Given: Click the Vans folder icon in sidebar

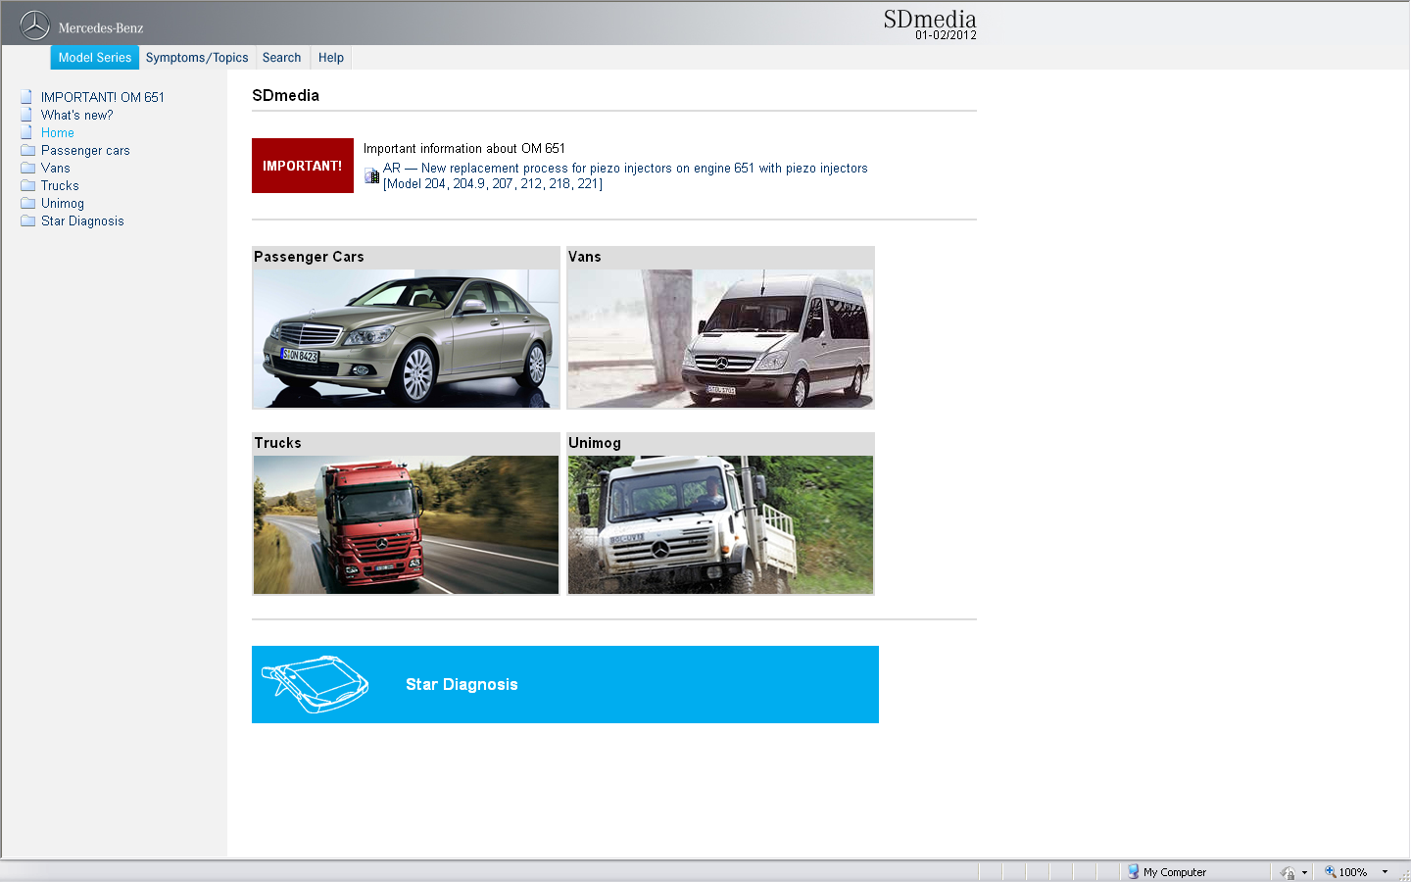Looking at the screenshot, I should pyautogui.click(x=27, y=168).
